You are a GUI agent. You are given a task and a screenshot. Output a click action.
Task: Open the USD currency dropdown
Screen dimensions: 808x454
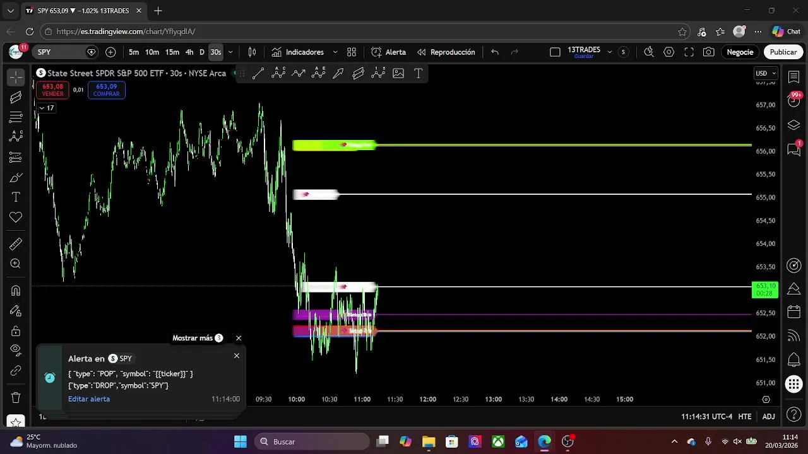coord(766,73)
